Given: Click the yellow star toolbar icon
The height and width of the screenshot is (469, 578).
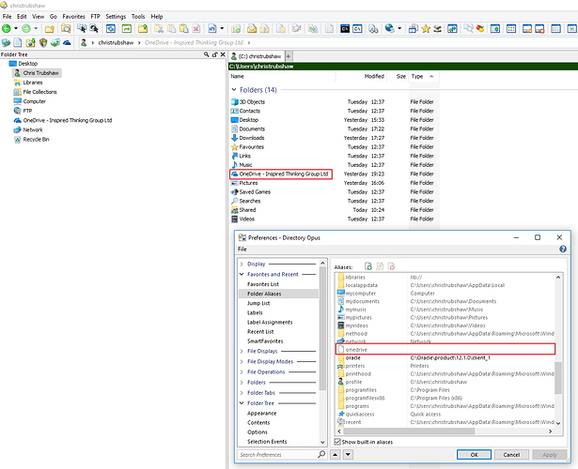Looking at the screenshot, I should [426, 28].
